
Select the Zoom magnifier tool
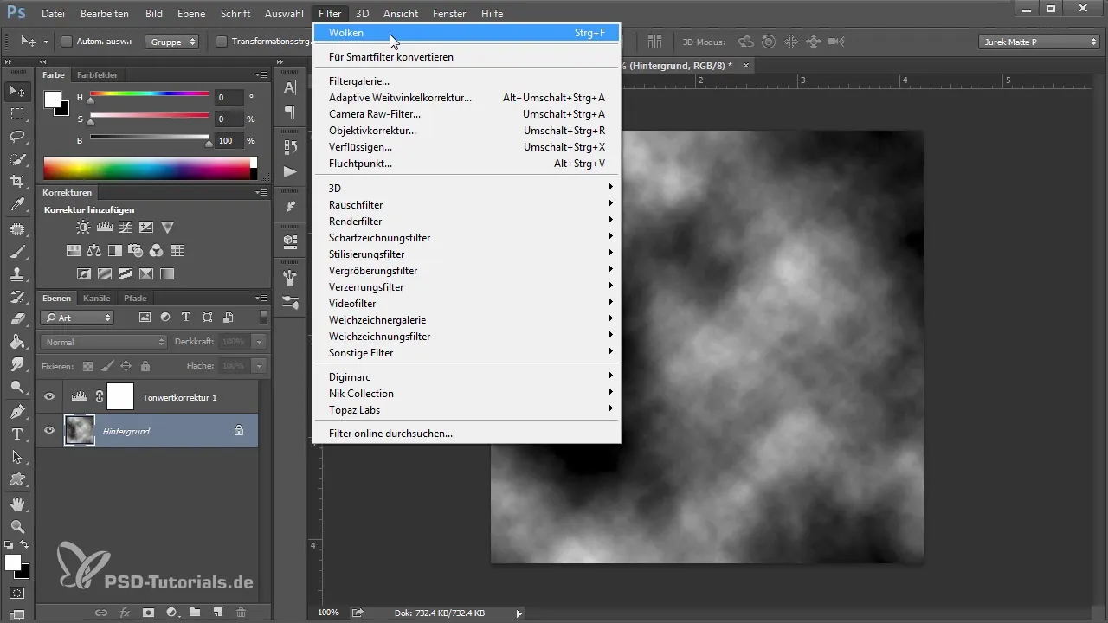pos(17,525)
